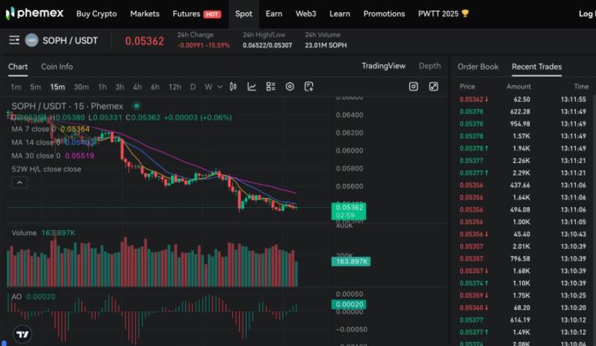This screenshot has height=346, width=596.
Task: Take a chart snapshot with the camera icon
Action: (x=413, y=87)
